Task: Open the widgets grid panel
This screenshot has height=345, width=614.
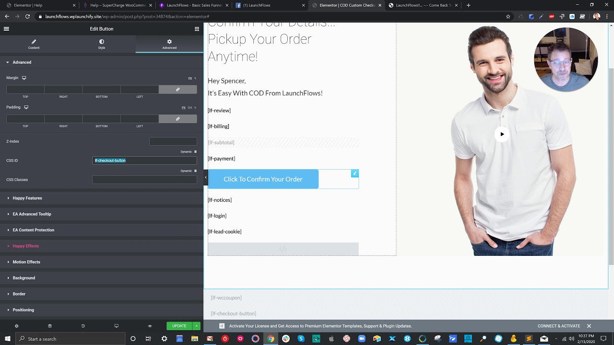Action: 197,29
